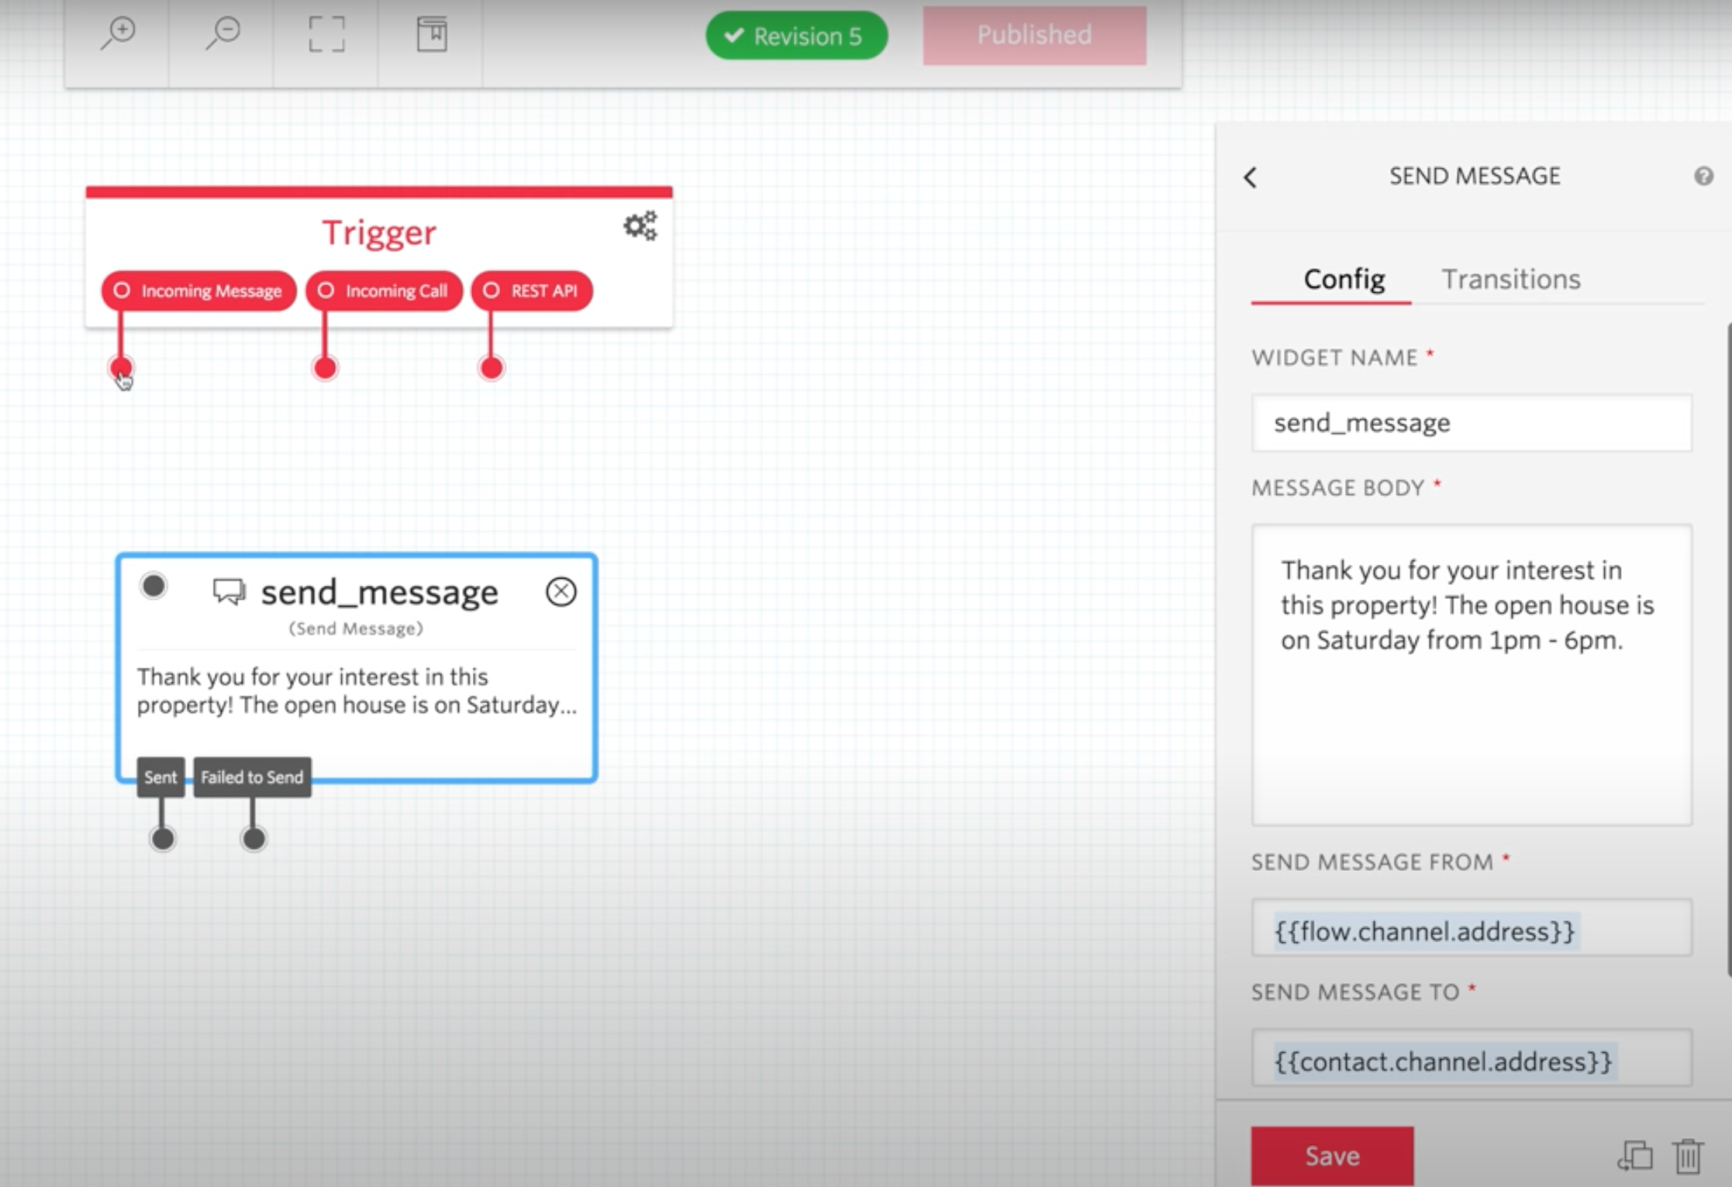
Task: Click the Save button in config panel
Action: pos(1332,1155)
